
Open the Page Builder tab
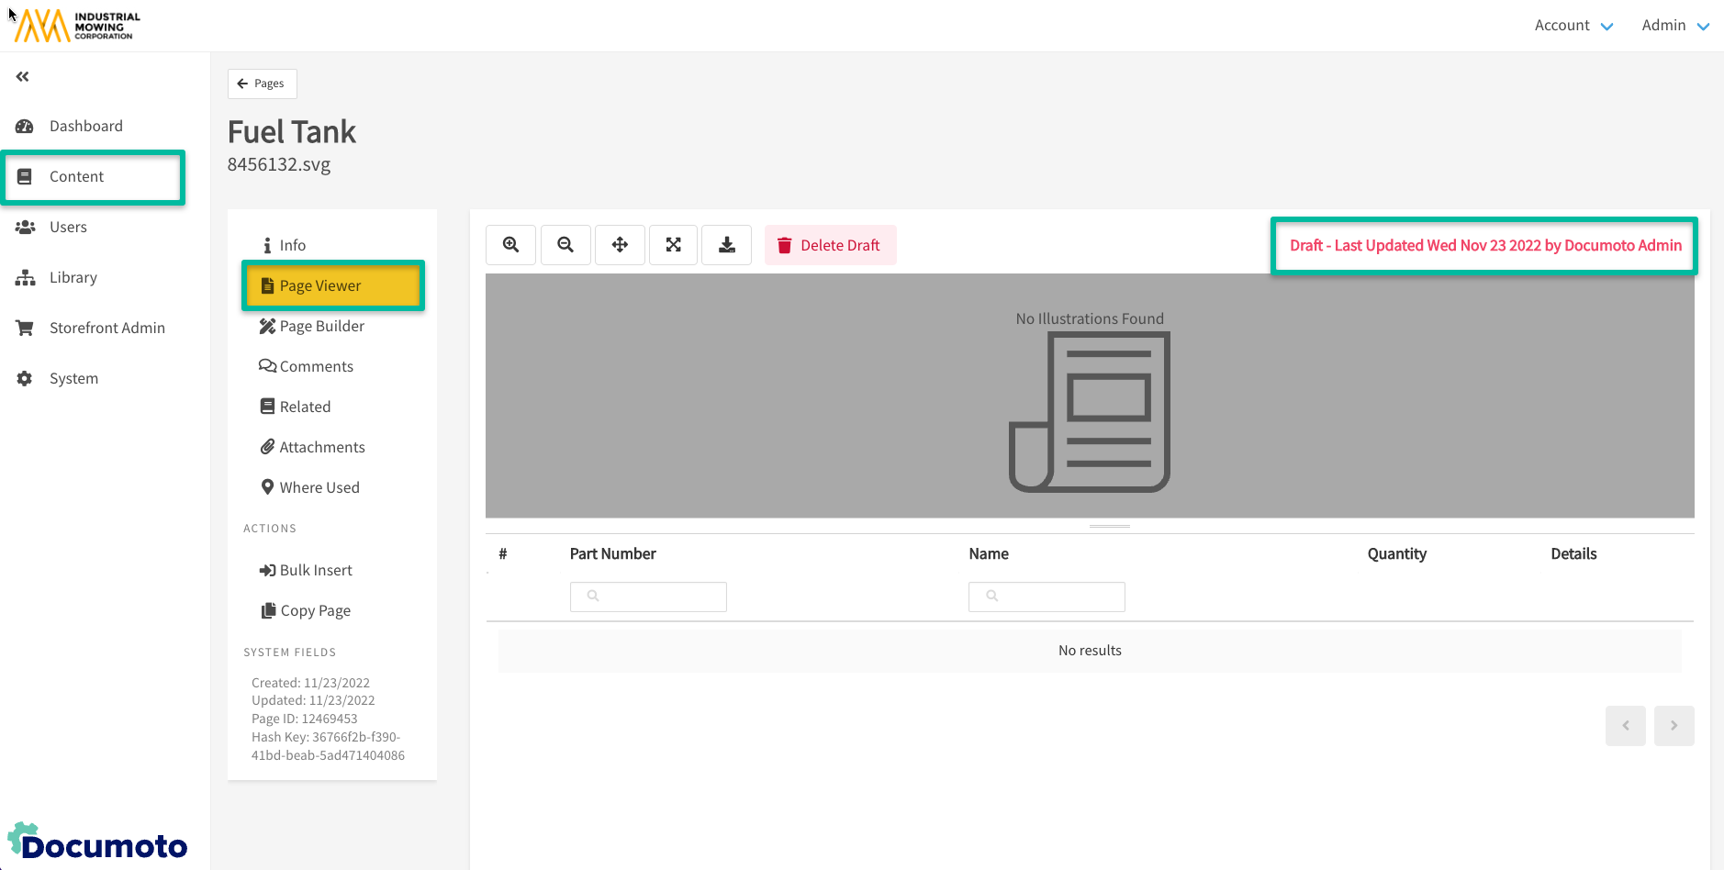coord(321,326)
